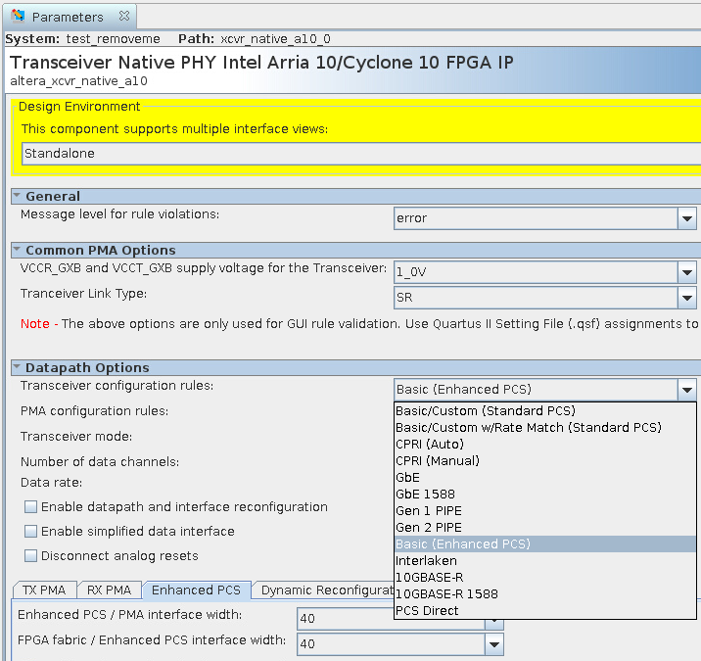
Task: Click the 'Transceiver mode:' label
Action: click(x=76, y=436)
